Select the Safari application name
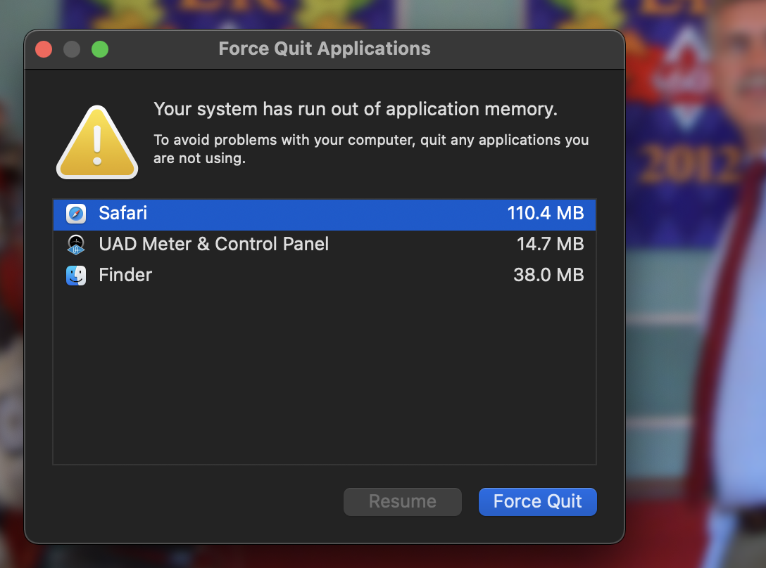766x568 pixels. point(123,213)
